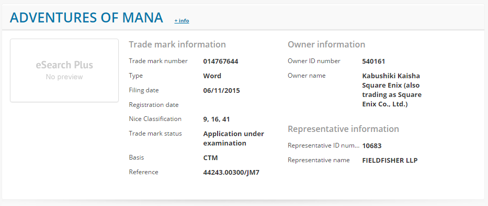Select representative name FIELDFISHER LLP
This screenshot has width=488, height=206.
tap(390, 161)
